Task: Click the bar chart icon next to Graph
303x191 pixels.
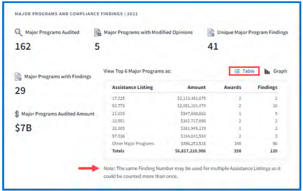Action: pos(268,71)
